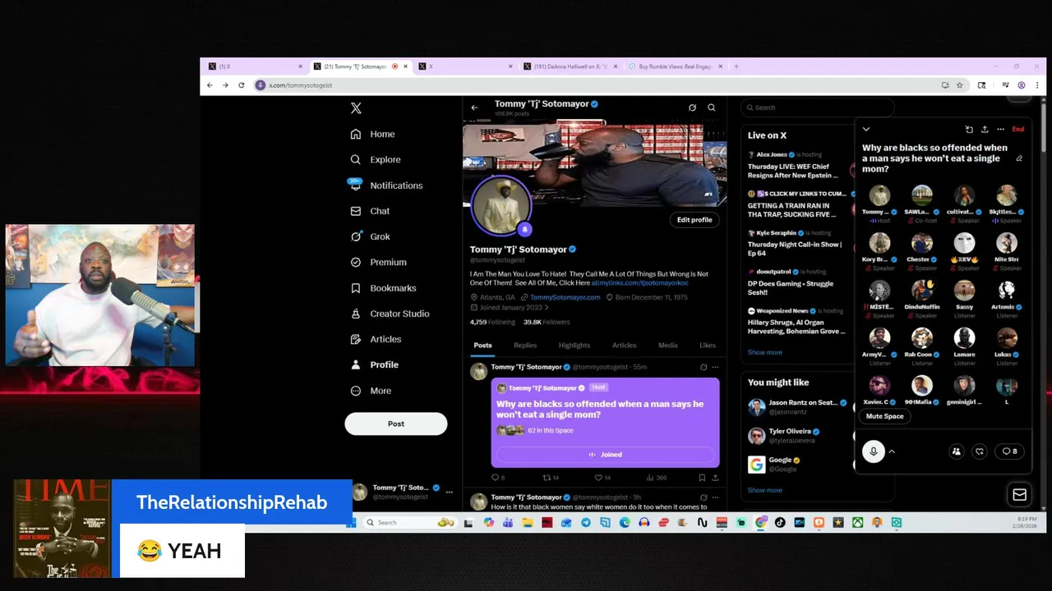Open the 4,759 Following list

pos(492,322)
